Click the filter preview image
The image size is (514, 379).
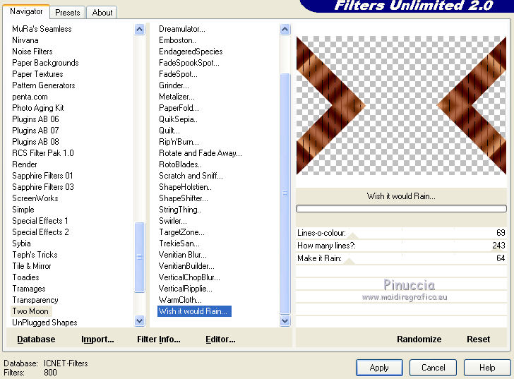(x=401, y=105)
